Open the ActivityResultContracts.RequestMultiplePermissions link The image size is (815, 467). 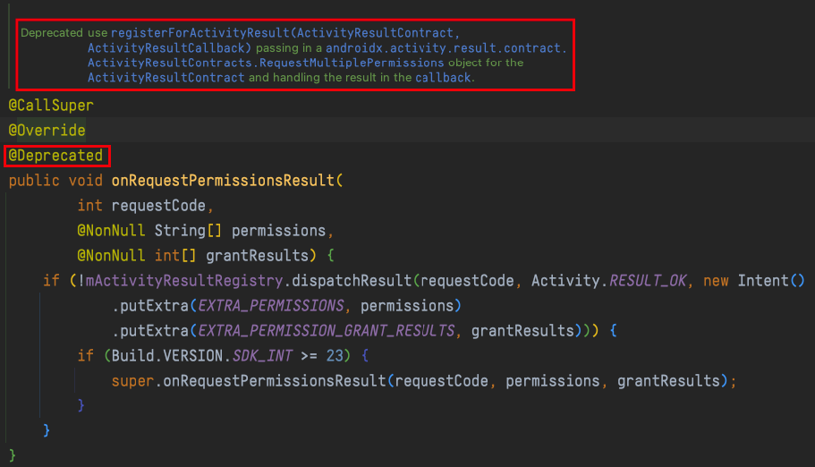[266, 63]
